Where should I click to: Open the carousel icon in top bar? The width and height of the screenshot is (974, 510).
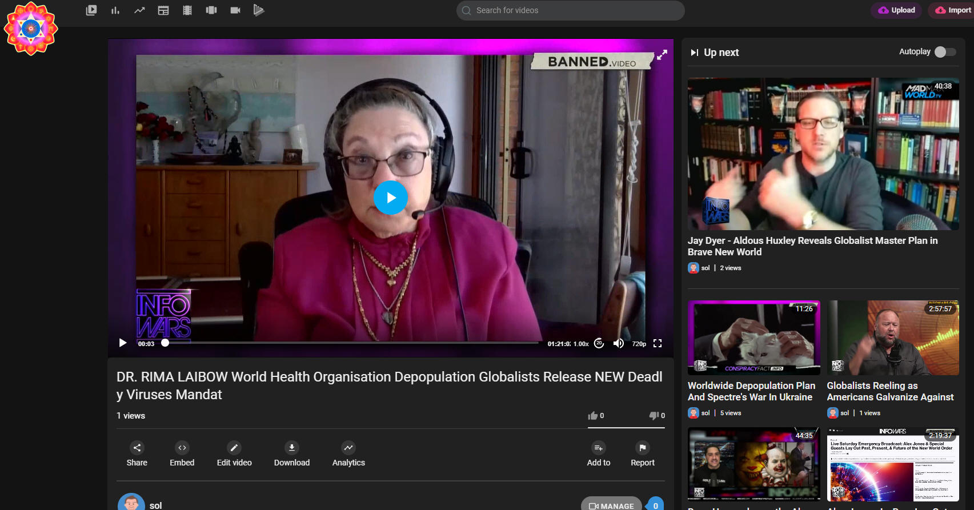pyautogui.click(x=211, y=10)
